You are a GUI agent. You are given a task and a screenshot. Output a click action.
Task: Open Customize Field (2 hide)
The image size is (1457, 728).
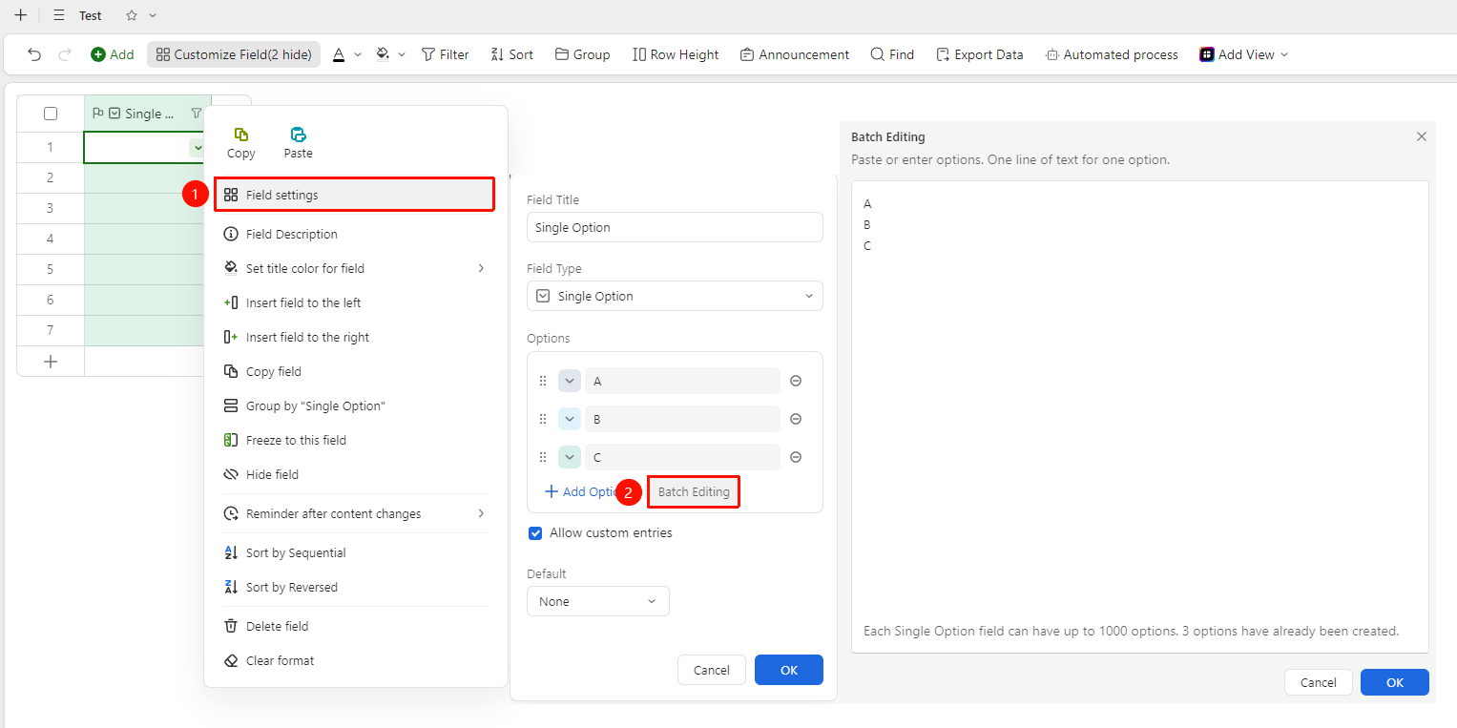click(234, 54)
